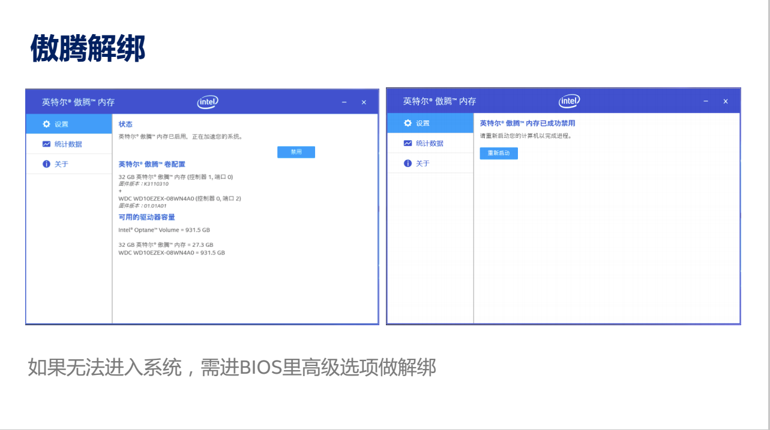770x430 pixels.
Task: Open 统计数据 tab in right Optane window
Action: pyautogui.click(x=430, y=143)
